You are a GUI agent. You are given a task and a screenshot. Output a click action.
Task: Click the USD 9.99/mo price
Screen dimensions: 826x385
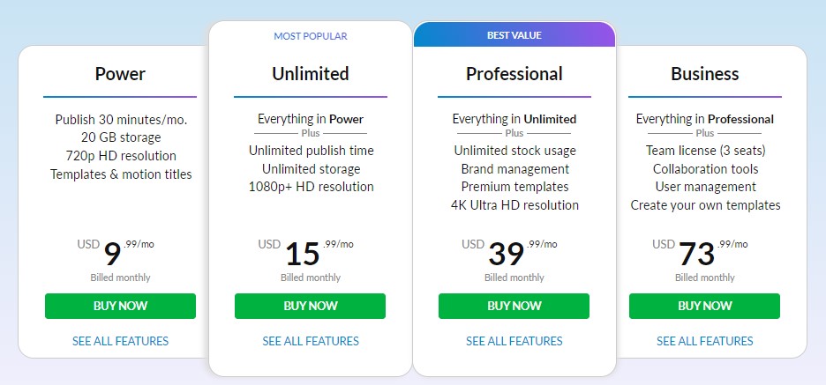tap(116, 252)
